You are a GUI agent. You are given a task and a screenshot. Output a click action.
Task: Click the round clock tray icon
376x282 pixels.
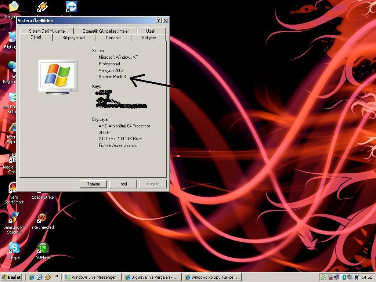click(357, 277)
